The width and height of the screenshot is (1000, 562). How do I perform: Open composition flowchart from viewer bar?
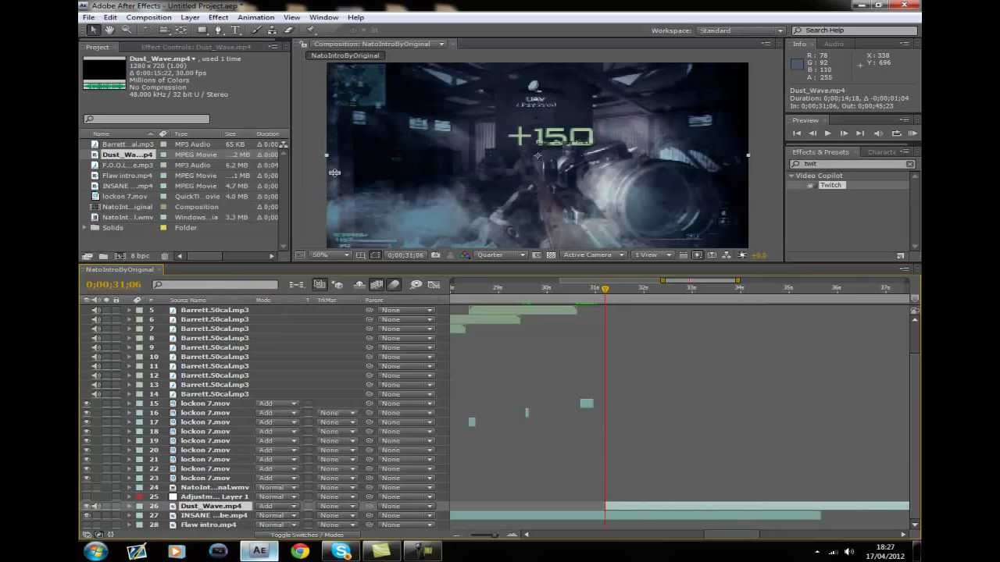click(x=726, y=255)
